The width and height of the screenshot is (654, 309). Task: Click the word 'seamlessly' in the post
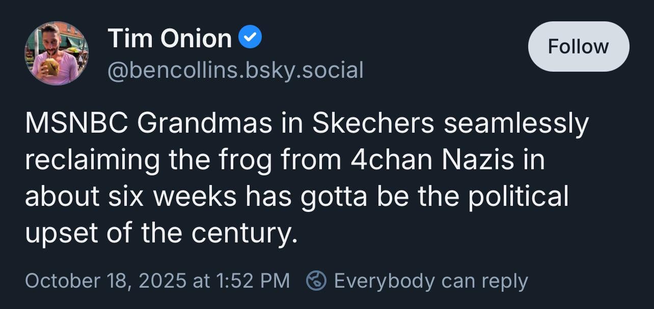click(x=515, y=125)
